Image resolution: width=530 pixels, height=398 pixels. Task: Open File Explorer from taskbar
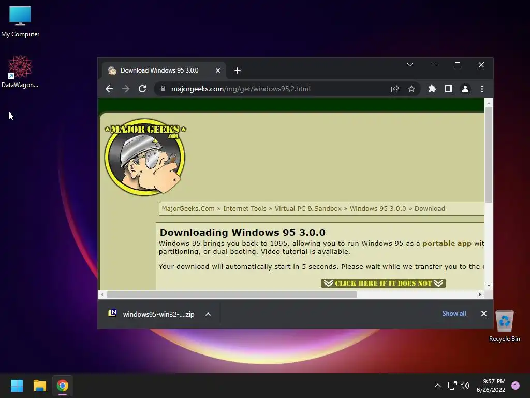(x=39, y=386)
